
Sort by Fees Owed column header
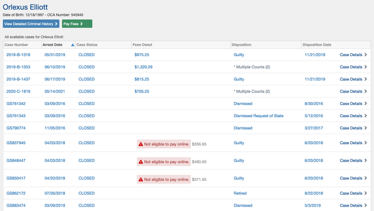(x=142, y=45)
